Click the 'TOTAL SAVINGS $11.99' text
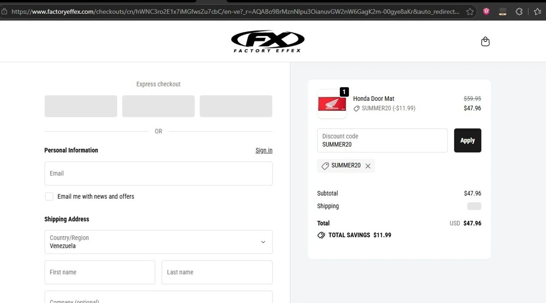Viewport: 546px width, 303px height. 360,235
